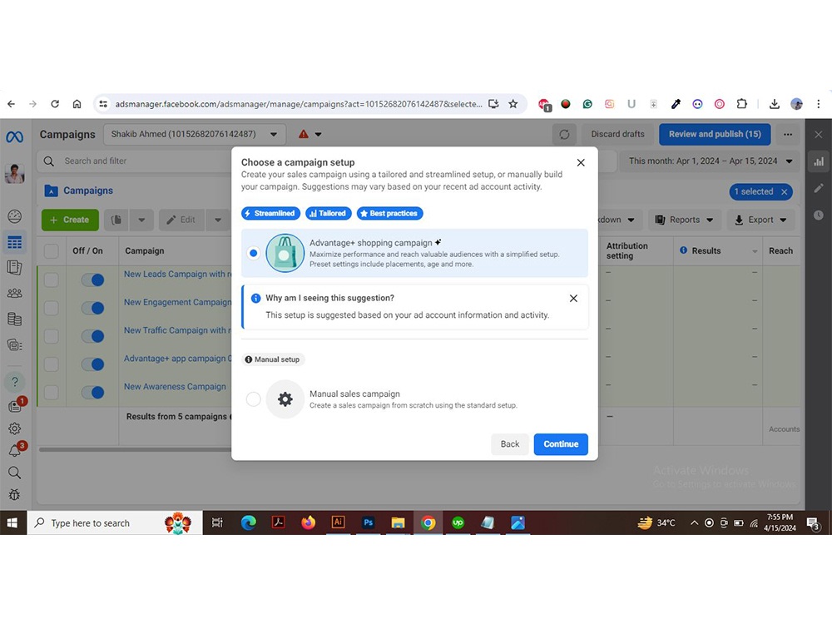
Task: Open Account overview gauge icon in sidebar
Action: click(x=14, y=216)
